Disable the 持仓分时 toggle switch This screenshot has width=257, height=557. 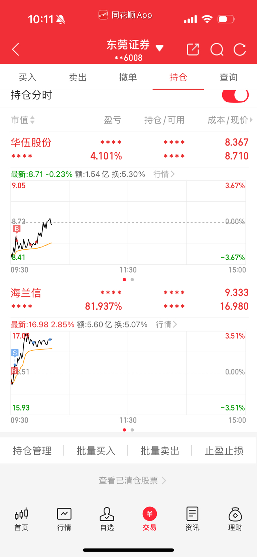(235, 96)
